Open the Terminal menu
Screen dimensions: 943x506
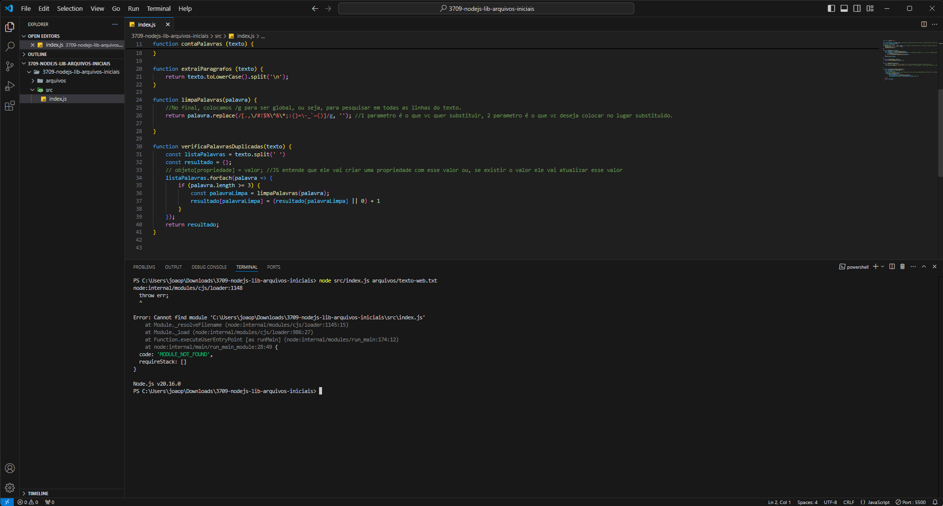pos(159,8)
